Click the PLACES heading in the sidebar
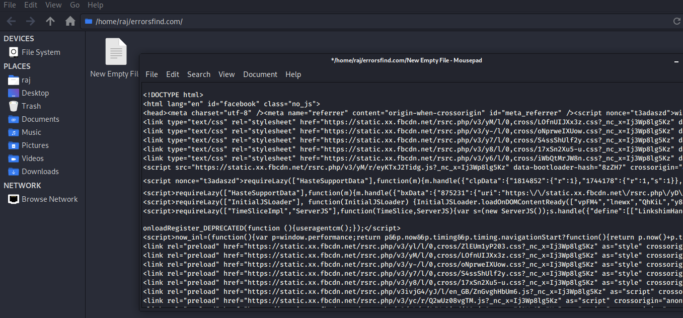 pyautogui.click(x=17, y=66)
